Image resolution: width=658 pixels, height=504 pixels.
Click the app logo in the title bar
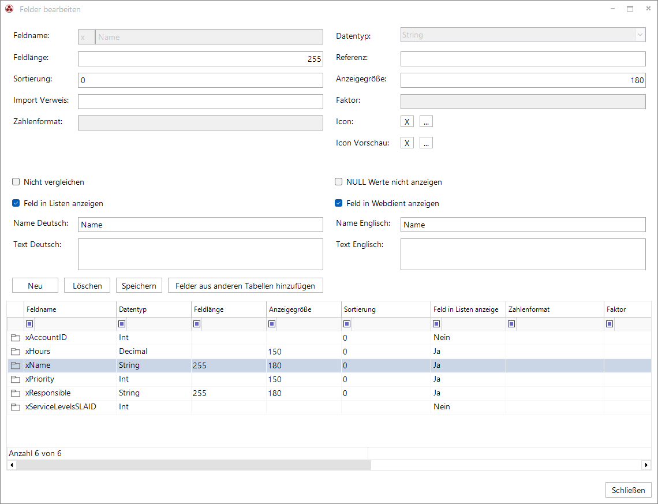9,9
